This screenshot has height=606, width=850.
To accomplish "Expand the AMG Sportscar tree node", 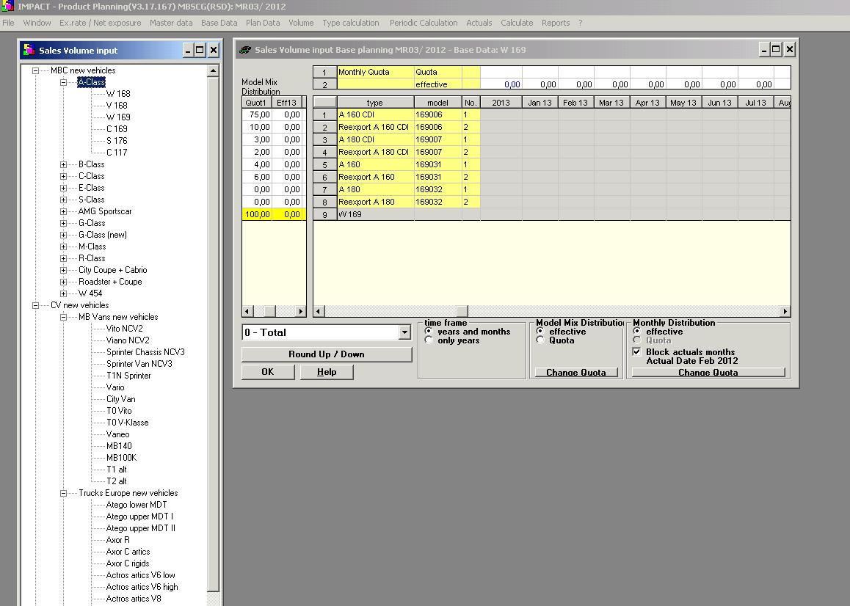I will click(x=63, y=211).
